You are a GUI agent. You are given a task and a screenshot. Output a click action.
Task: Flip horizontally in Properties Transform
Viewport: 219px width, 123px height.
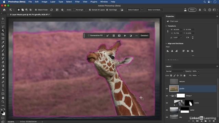pos(188,37)
